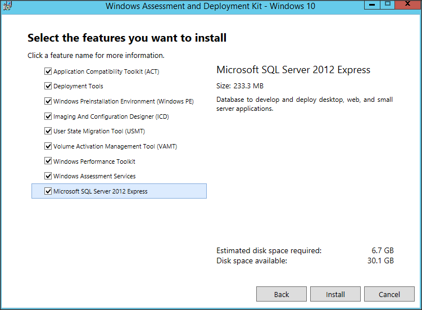This screenshot has width=422, height=310.
Task: Show info for Windows Performance Toolkit label
Action: coord(94,161)
